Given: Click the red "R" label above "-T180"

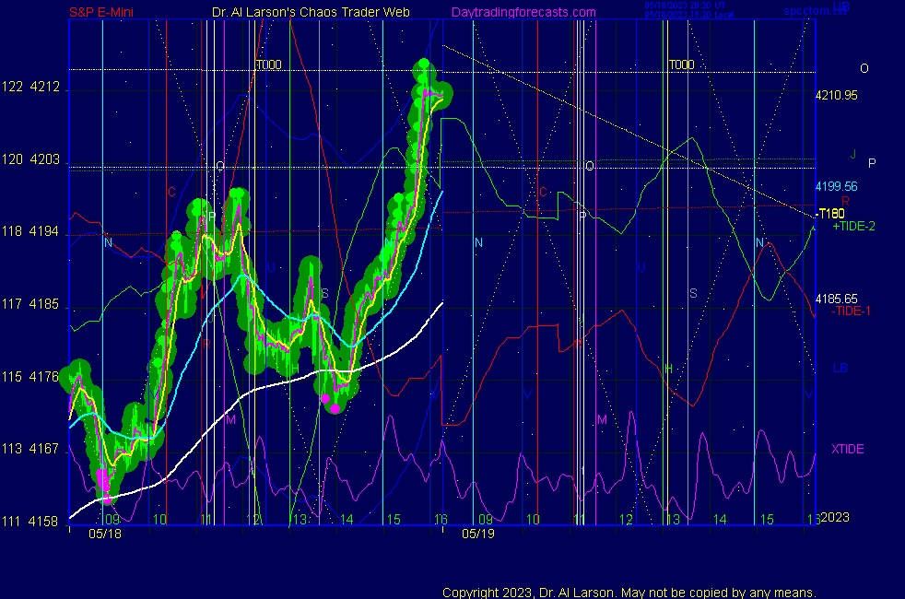Looking at the screenshot, I should click(x=845, y=201).
